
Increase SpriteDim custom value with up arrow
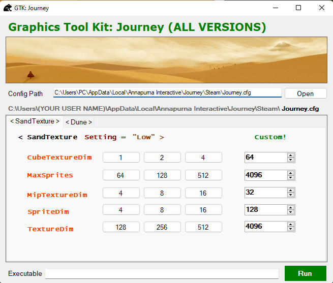tap(290, 207)
